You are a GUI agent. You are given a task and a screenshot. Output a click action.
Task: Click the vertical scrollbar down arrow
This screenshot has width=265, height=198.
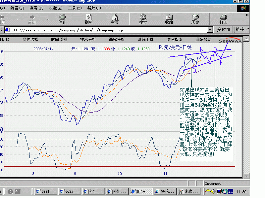pos(246,176)
